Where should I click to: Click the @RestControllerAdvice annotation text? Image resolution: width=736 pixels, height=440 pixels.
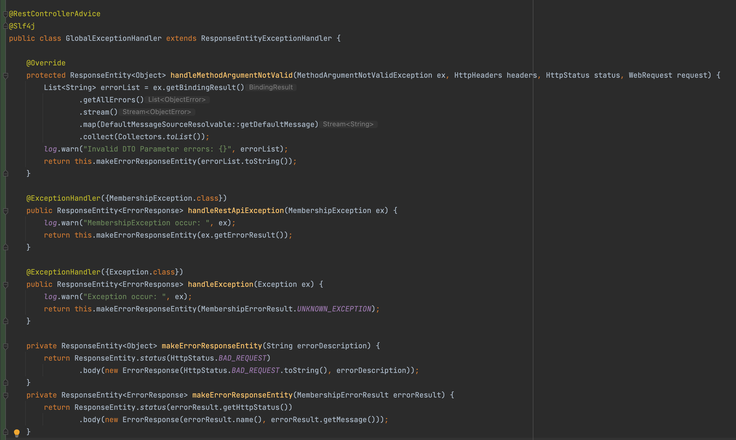tap(55, 14)
